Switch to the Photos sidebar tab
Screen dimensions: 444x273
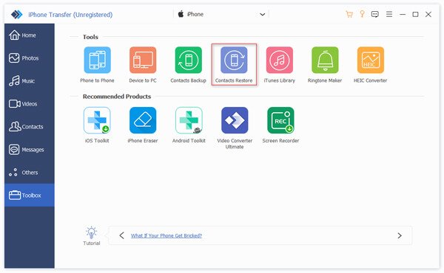click(30, 58)
